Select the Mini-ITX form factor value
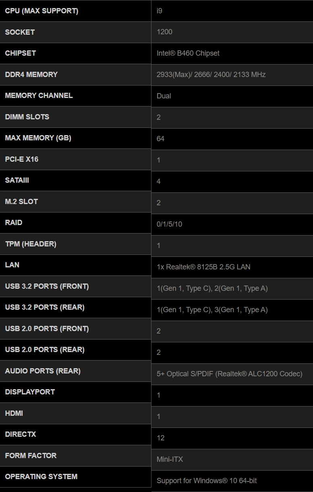Viewport: 313px width, 492px height. [170, 459]
